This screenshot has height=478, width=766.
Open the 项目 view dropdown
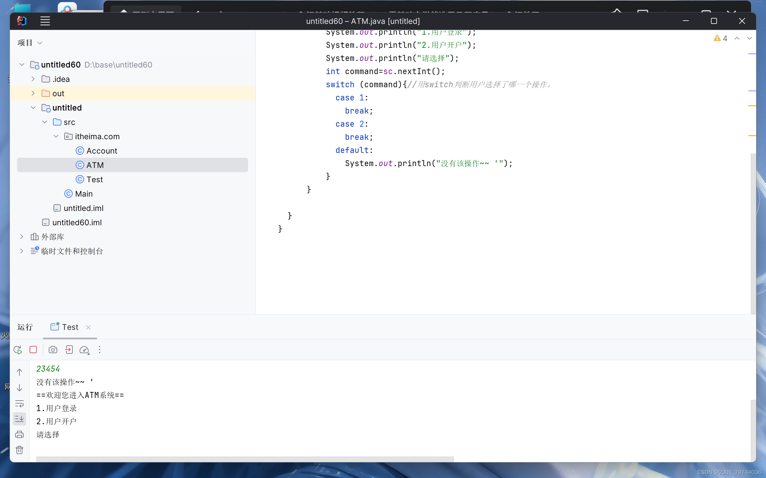tap(30, 43)
